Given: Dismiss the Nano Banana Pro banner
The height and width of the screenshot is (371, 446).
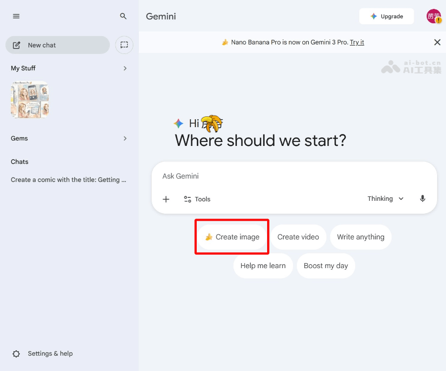Looking at the screenshot, I should [x=437, y=43].
